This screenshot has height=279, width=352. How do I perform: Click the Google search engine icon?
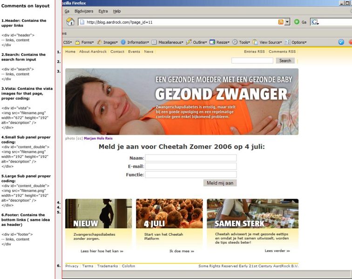[315, 22]
